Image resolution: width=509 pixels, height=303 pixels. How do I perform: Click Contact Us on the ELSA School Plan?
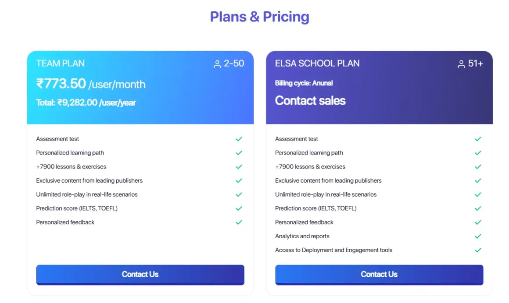[x=379, y=274]
